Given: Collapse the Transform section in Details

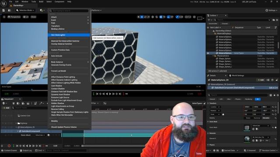Looking at the screenshot, I should [208, 103].
